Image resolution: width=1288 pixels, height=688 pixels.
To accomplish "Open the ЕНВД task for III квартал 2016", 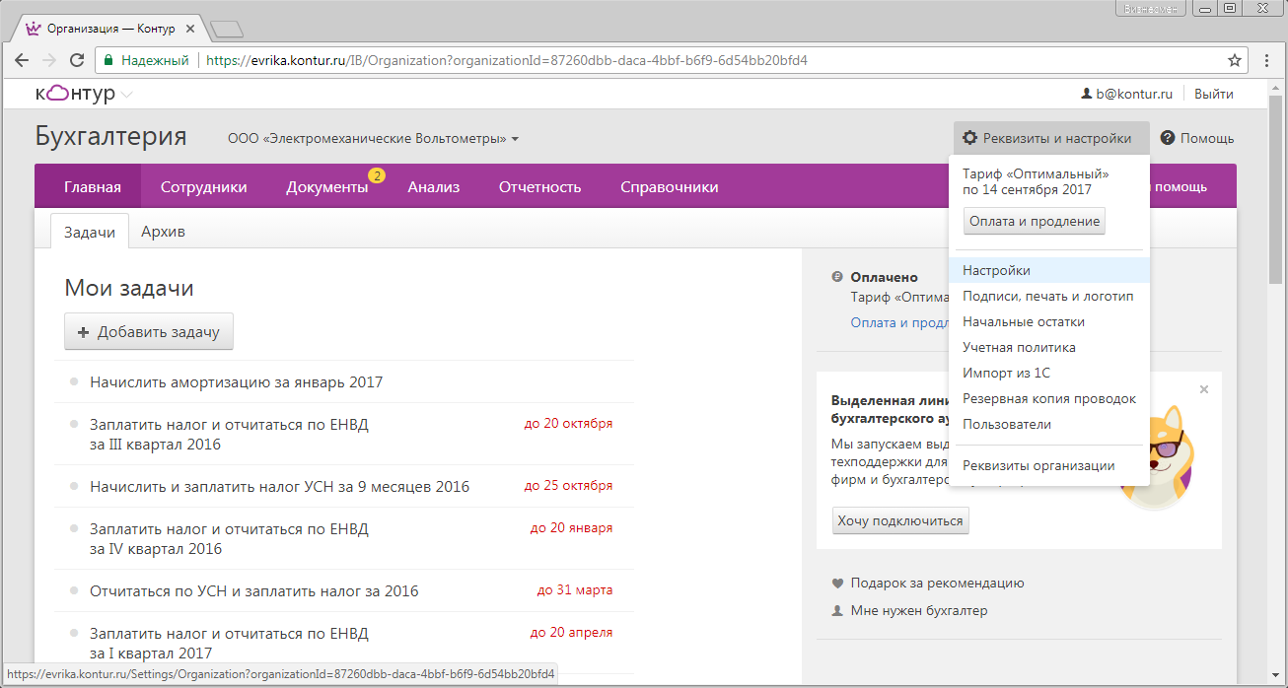I will pos(229,434).
